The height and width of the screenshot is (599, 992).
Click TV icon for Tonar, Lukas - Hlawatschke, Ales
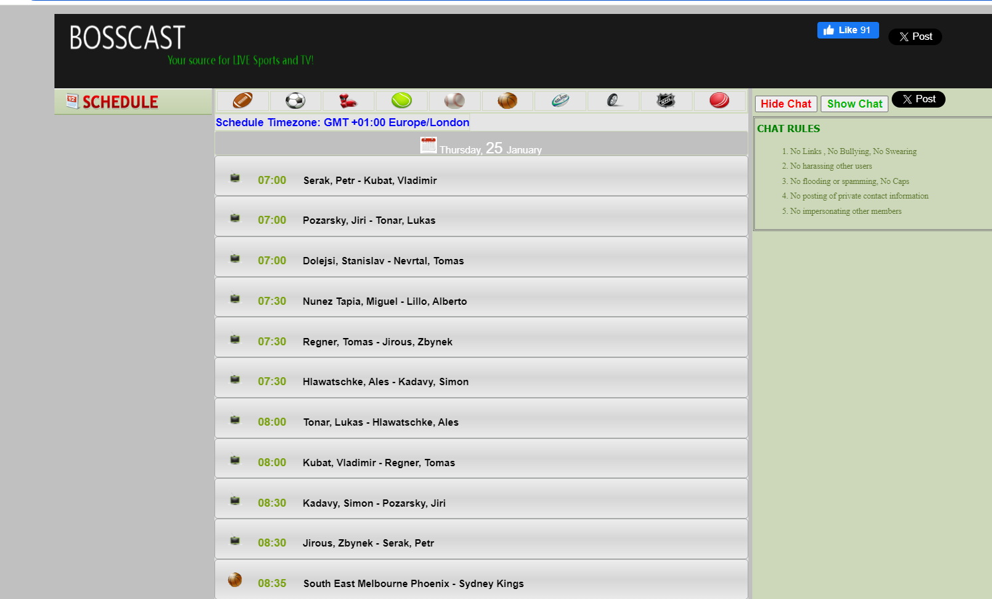[235, 420]
